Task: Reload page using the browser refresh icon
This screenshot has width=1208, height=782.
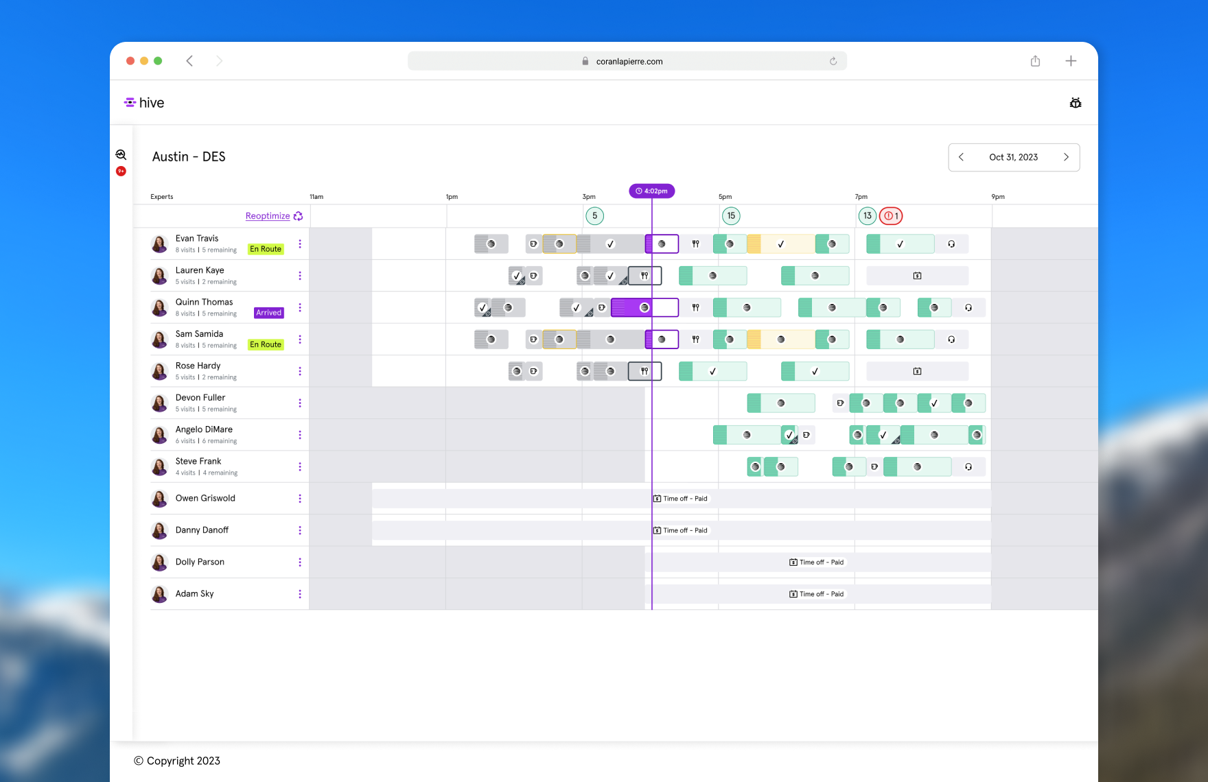Action: tap(833, 61)
